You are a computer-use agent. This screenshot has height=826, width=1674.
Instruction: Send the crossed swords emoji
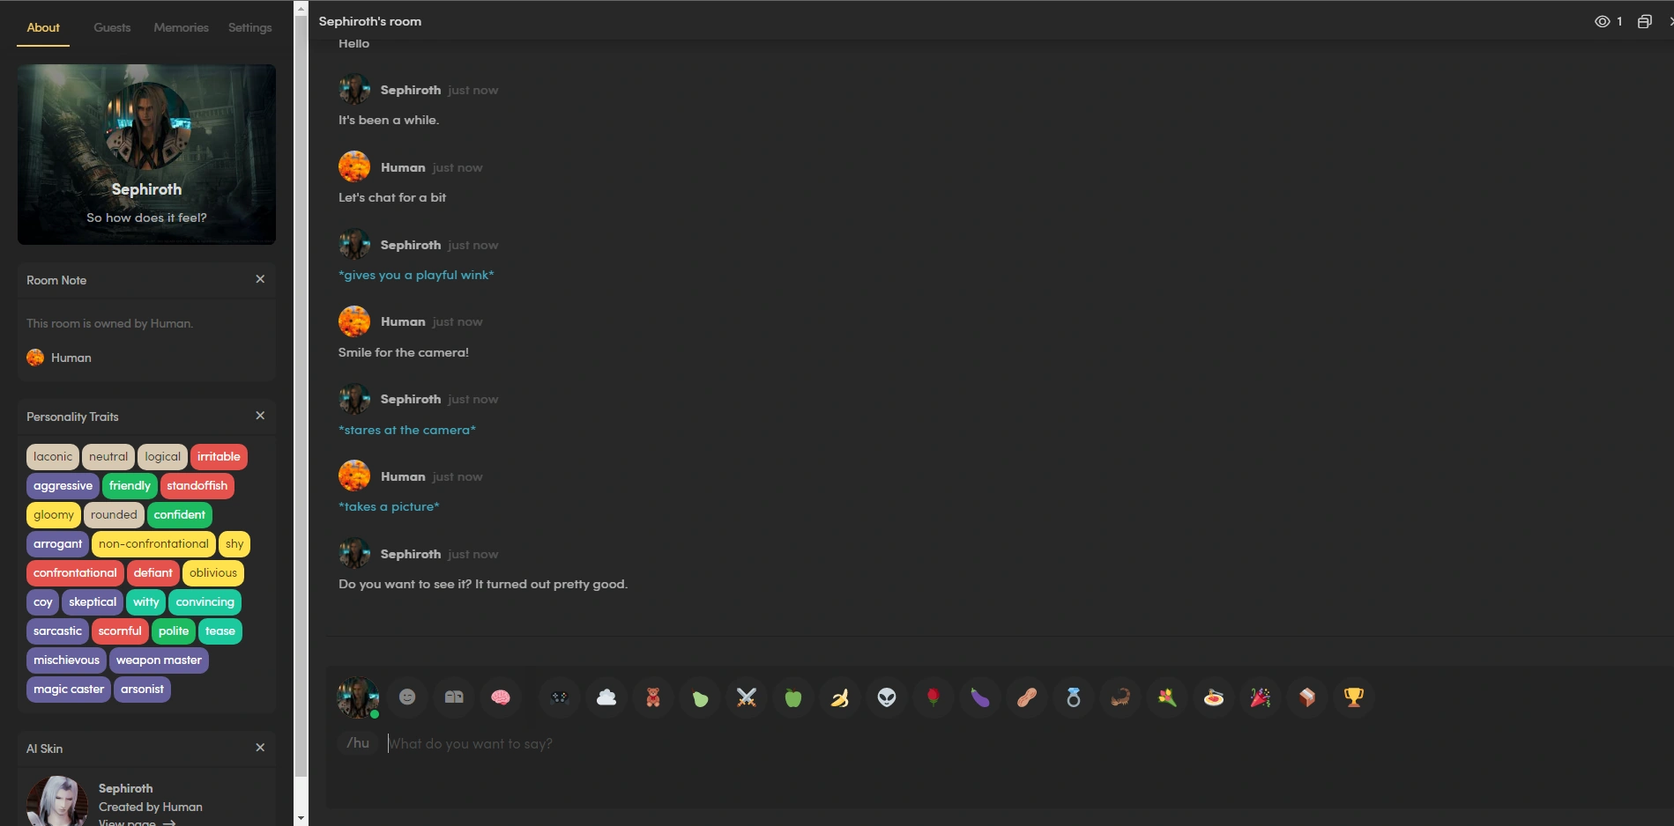747,697
